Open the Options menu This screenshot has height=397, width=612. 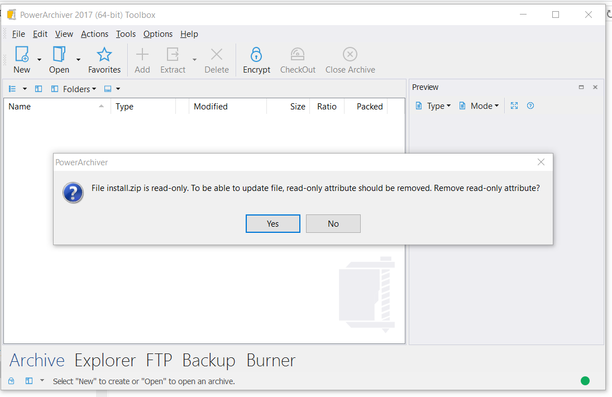click(x=157, y=34)
